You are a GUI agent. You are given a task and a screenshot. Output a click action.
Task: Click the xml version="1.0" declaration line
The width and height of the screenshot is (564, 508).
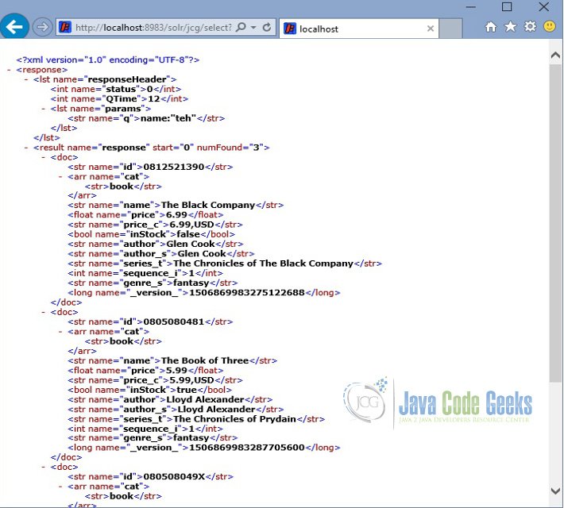107,60
